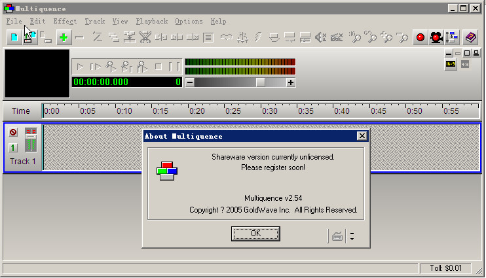
Task: Click the magnifier plus zoom in icon
Action: pos(386,37)
